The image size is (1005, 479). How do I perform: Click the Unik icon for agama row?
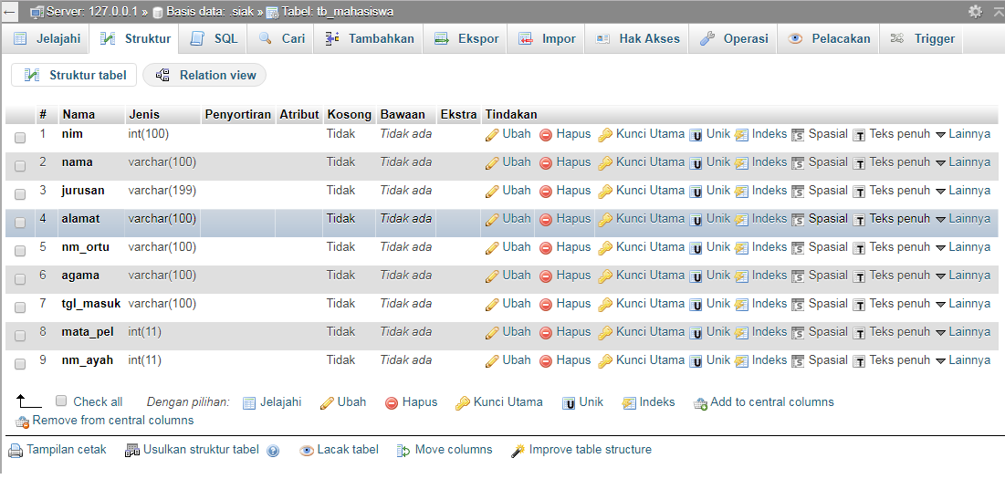click(696, 276)
